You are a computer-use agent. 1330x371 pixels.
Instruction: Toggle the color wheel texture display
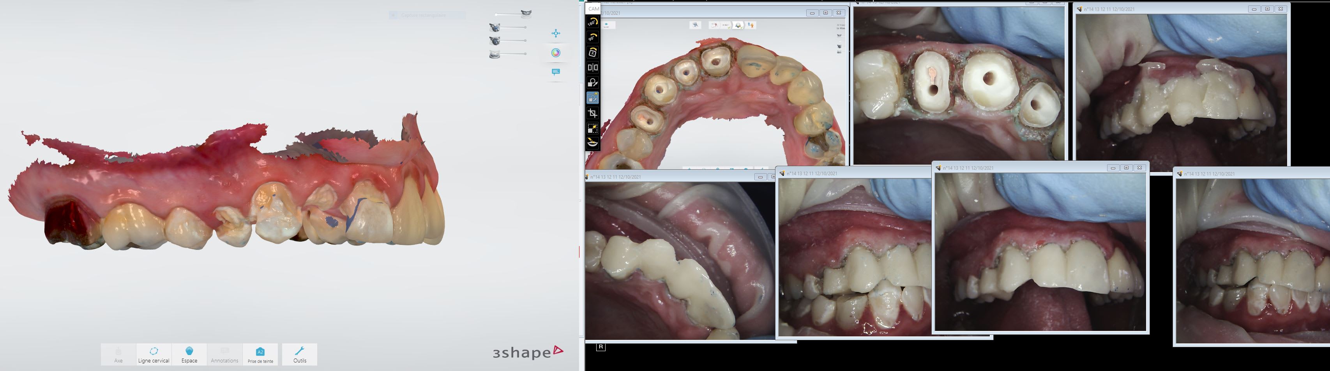[556, 53]
